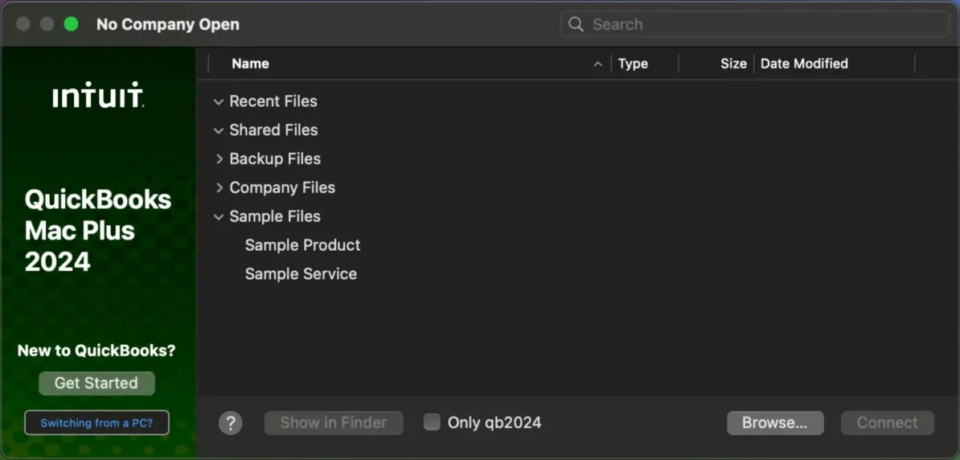Click the Intuit logo in sidebar
Viewport: 960px width, 460px height.
97,95
